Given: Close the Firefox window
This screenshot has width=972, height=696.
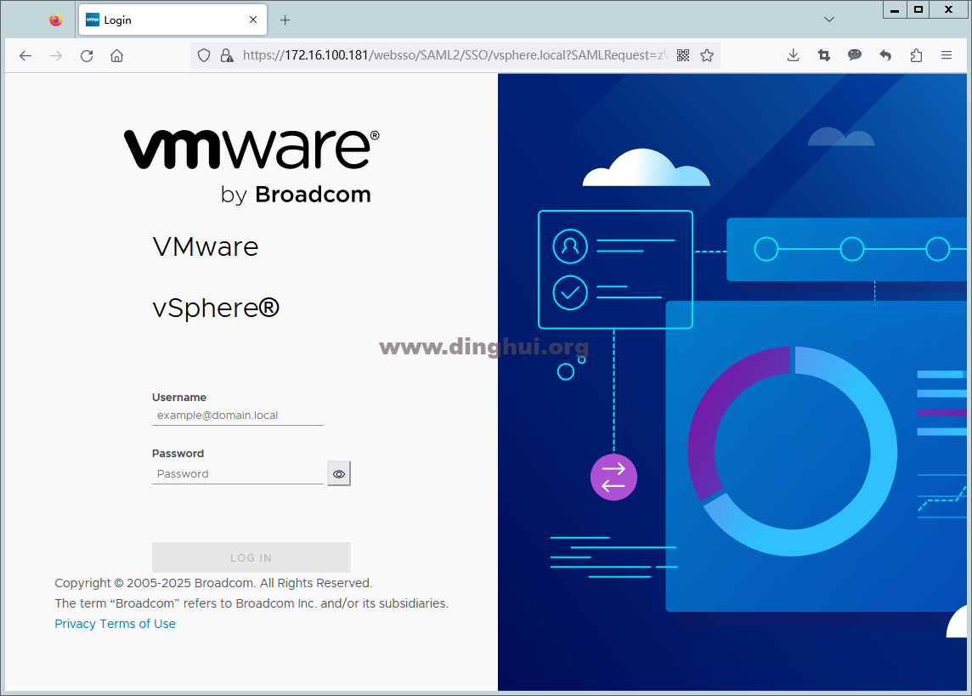Looking at the screenshot, I should pyautogui.click(x=949, y=10).
